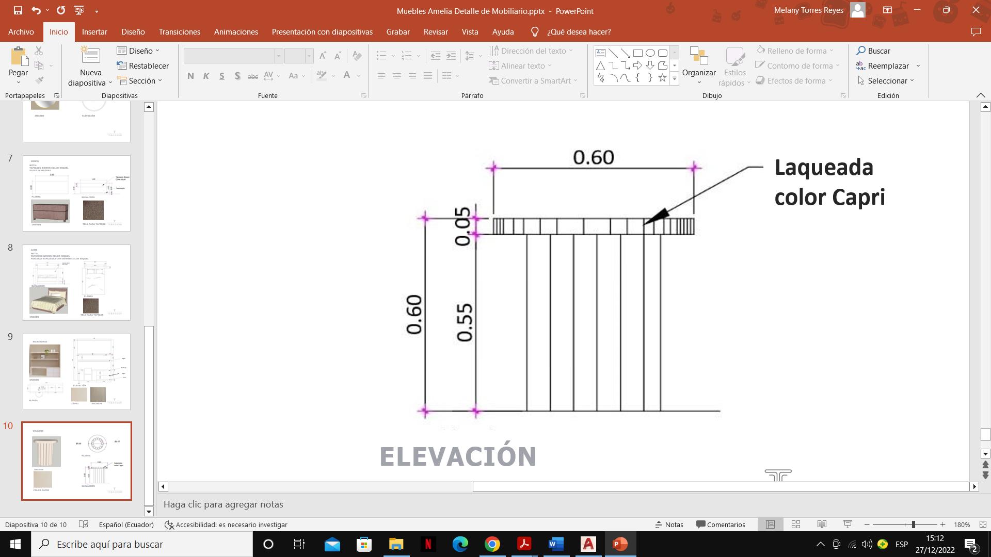Expand the Diseño layout dropdown
Viewport: 991px width, 557px height.
[x=138, y=51]
